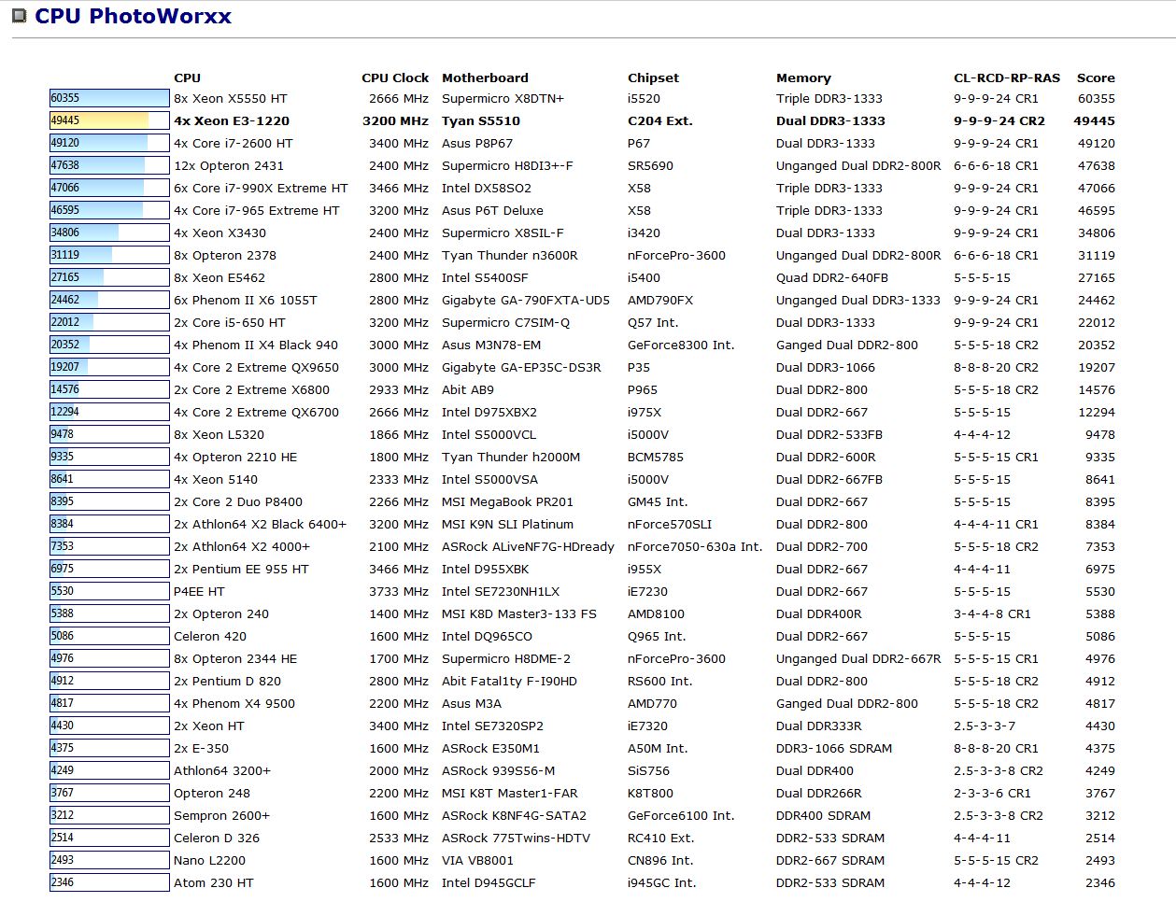The image size is (1176, 902).
Task: Select 2x Athlon64 X2 4000+ entry
Action: 242,546
